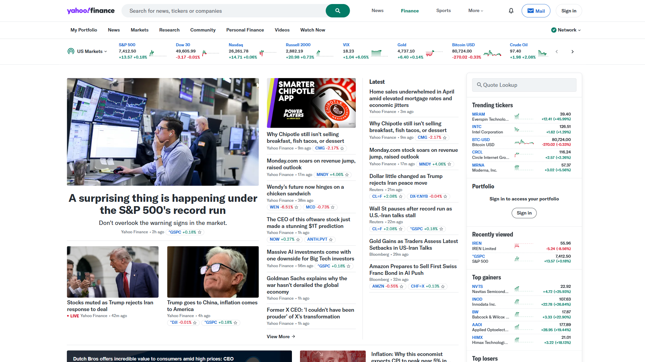Click the View More arrow
This screenshot has height=362, width=645.
coord(293,337)
